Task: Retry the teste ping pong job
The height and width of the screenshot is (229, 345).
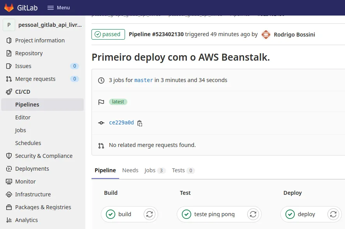Action: [x=253, y=214]
